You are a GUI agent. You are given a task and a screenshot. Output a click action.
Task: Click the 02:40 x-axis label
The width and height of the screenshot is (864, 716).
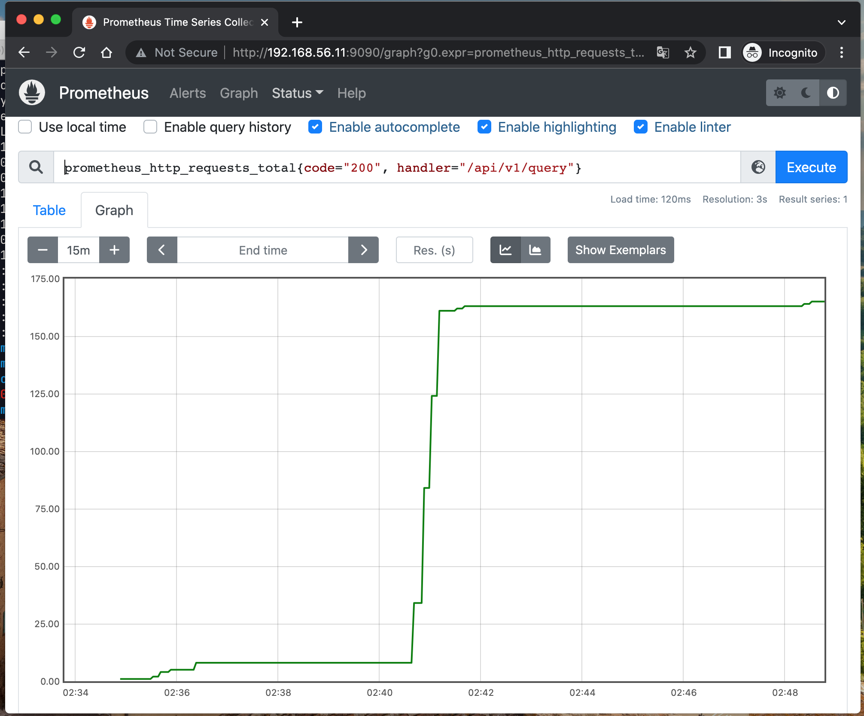[x=380, y=692]
